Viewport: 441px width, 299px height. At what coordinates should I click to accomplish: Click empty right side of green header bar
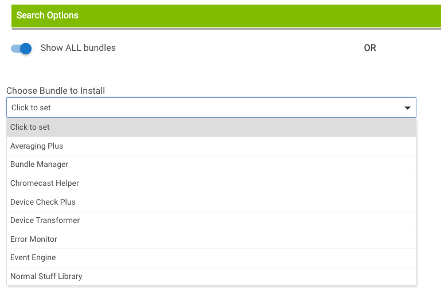[x=344, y=15]
